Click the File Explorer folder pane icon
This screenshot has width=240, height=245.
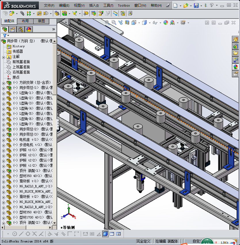[235, 53]
